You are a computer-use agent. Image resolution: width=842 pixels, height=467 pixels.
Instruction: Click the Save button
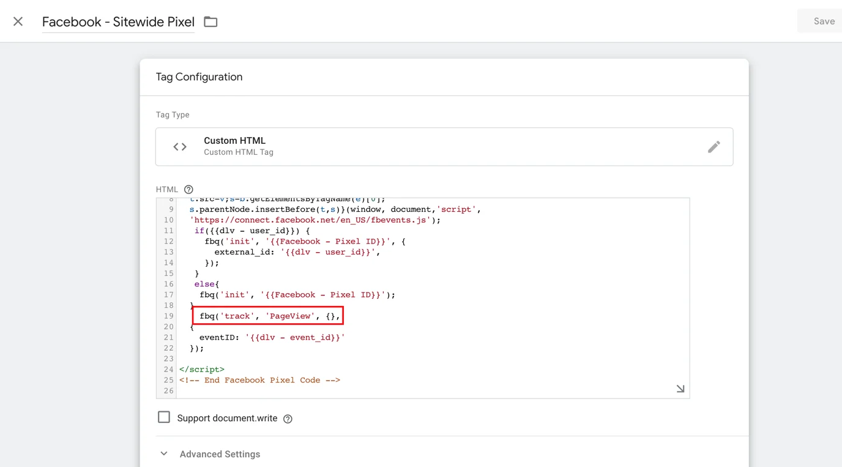[x=824, y=21]
